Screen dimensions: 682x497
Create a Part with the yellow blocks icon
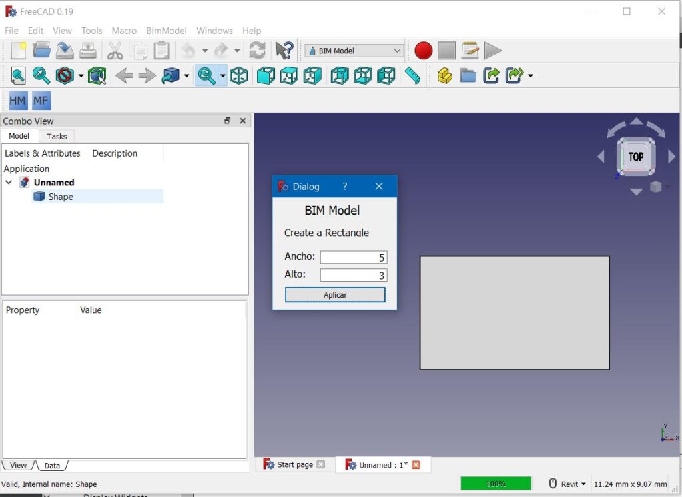(444, 76)
